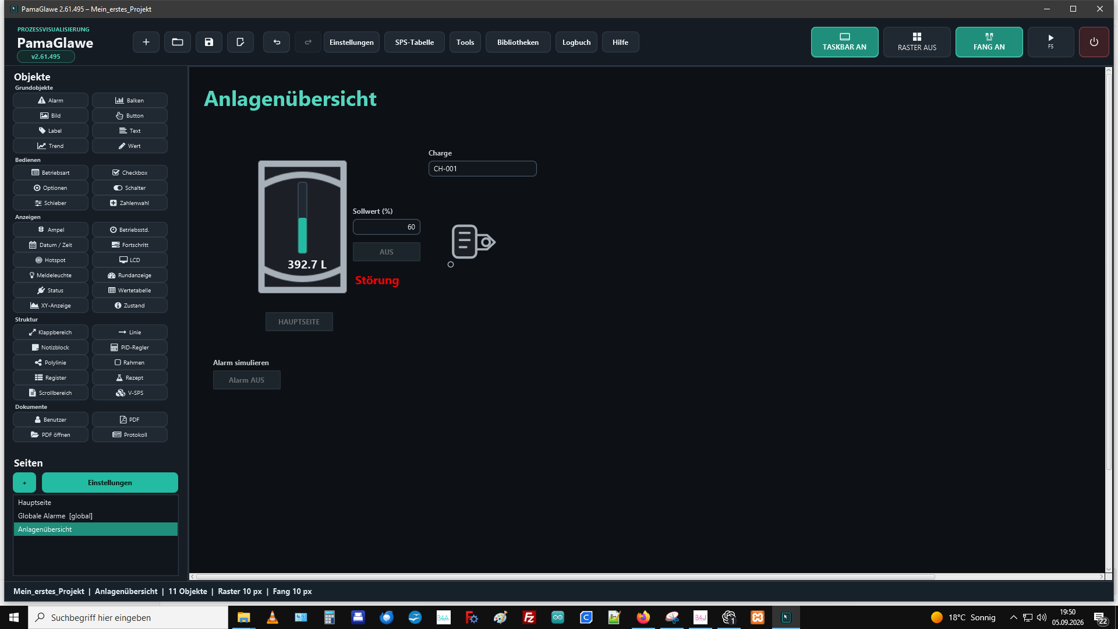Add an Ampel traffic light object
This screenshot has height=629, width=1118.
point(51,229)
